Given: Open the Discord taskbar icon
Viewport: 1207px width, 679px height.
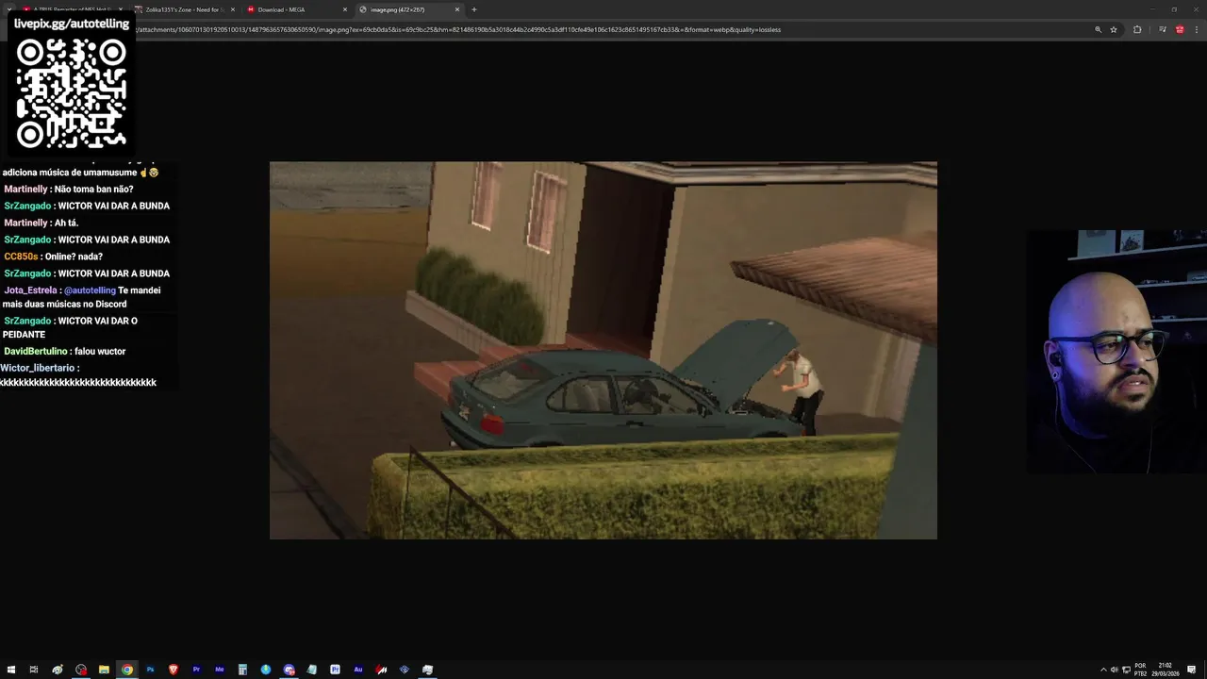Looking at the screenshot, I should pyautogui.click(x=289, y=670).
